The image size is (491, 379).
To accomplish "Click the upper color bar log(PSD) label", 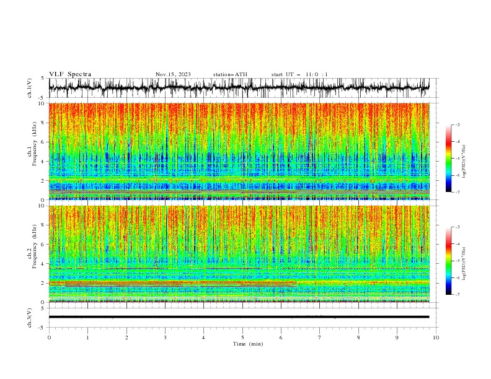I will coord(464,162).
